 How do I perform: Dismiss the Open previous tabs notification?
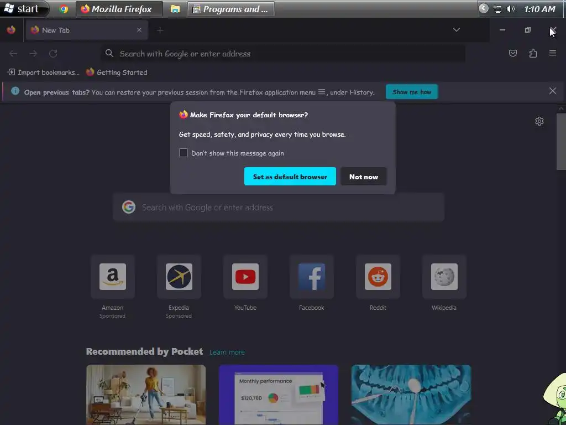552,91
